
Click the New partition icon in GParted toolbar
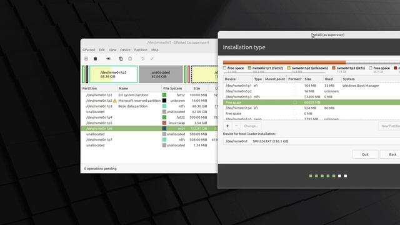86,59
